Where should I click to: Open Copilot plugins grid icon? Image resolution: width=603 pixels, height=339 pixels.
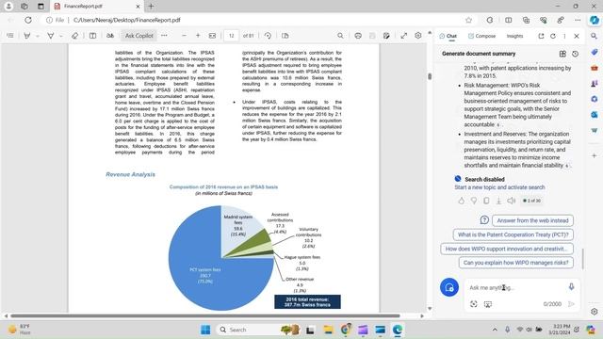562,54
